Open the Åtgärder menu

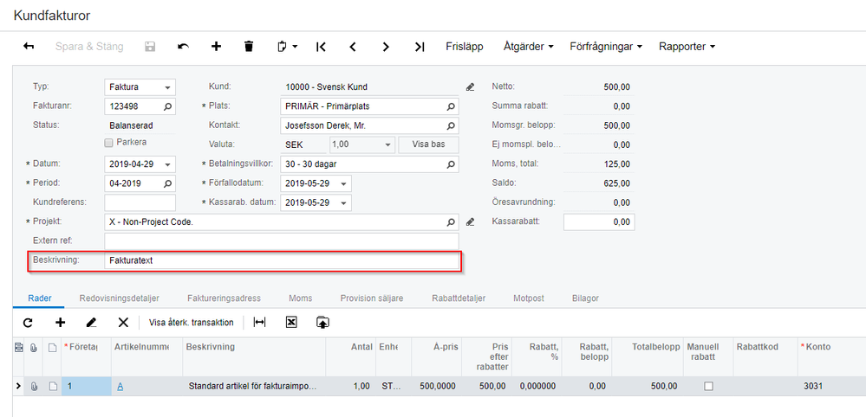pyautogui.click(x=526, y=47)
